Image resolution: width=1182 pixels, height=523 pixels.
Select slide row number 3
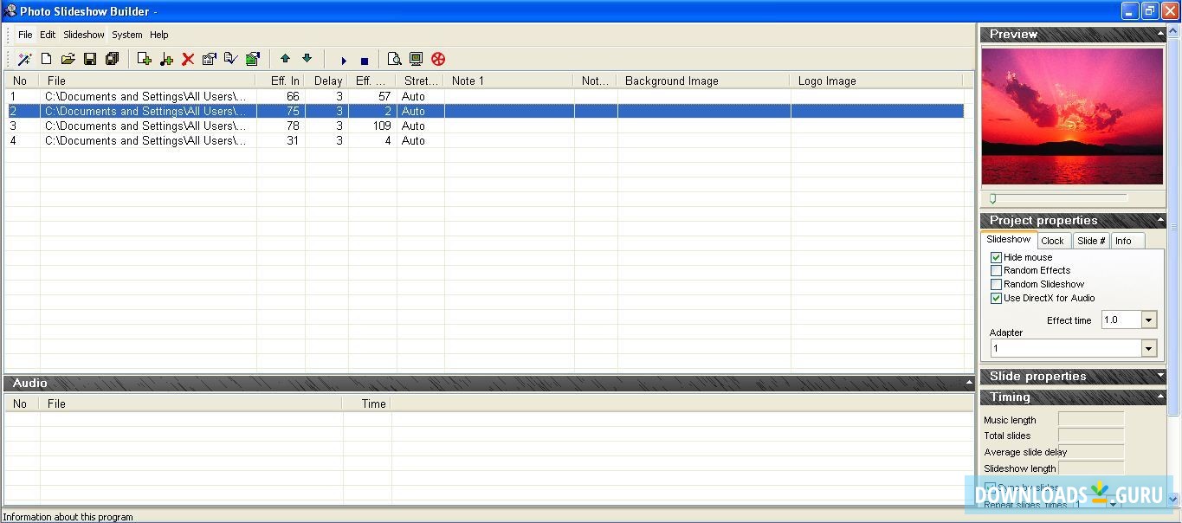pos(484,126)
